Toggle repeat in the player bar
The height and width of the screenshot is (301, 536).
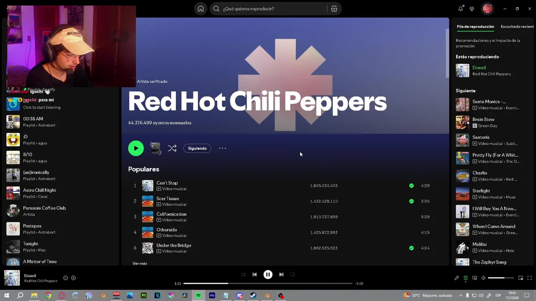[293, 275]
